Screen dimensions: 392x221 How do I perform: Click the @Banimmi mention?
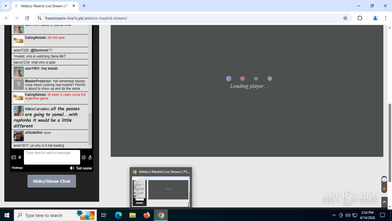click(x=39, y=50)
